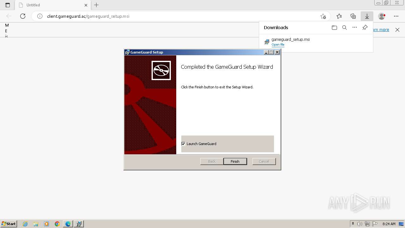Minimize the GameGuard Setup window

click(x=266, y=52)
